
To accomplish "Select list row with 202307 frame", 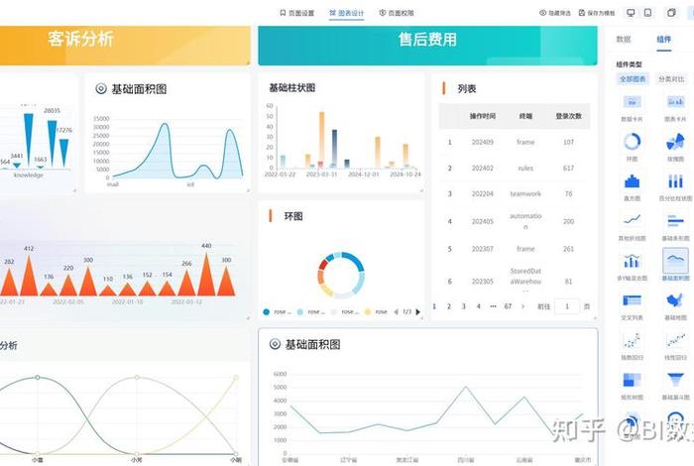I will coord(515,249).
